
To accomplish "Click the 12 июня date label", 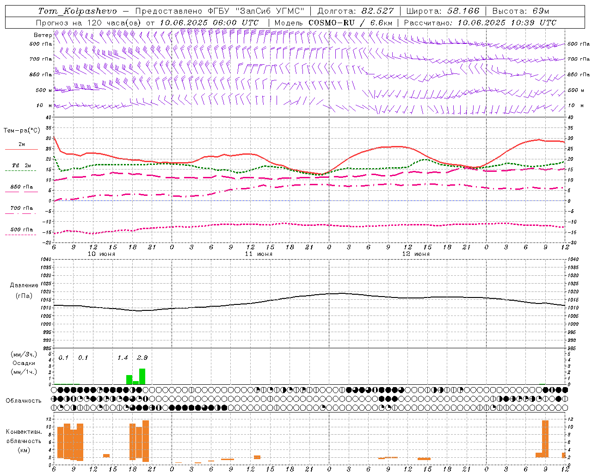I will (x=416, y=254).
